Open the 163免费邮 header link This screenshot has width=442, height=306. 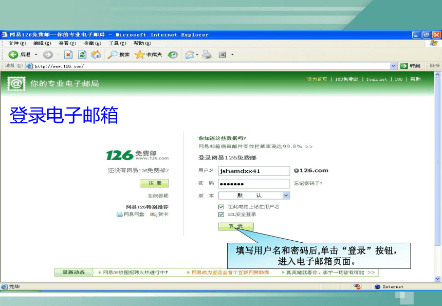347,79
